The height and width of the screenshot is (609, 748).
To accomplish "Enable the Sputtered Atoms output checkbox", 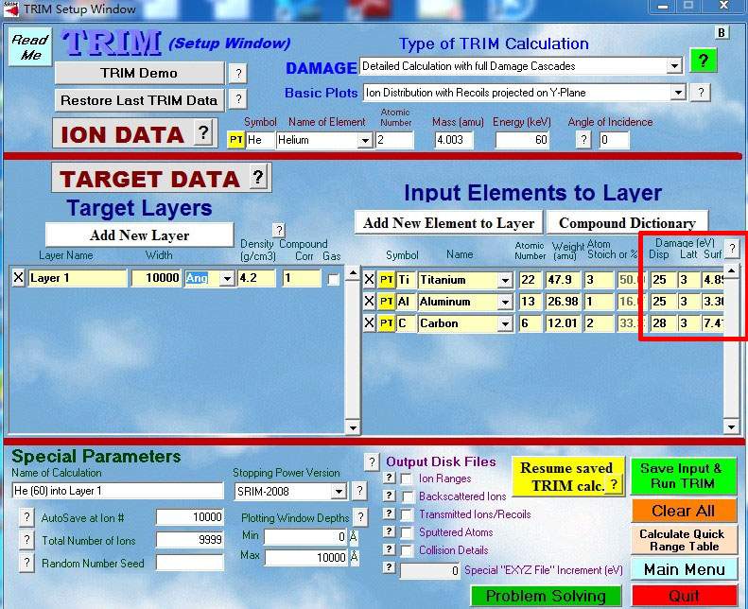I will click(x=407, y=532).
